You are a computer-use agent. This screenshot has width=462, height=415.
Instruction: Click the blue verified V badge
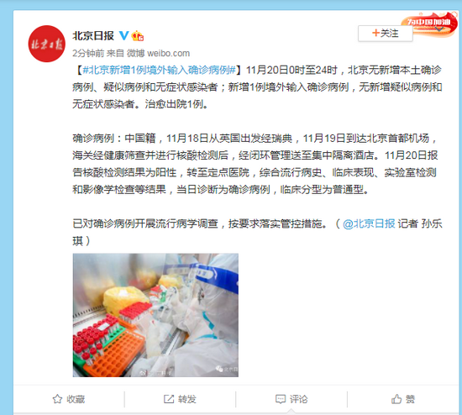click(x=123, y=35)
